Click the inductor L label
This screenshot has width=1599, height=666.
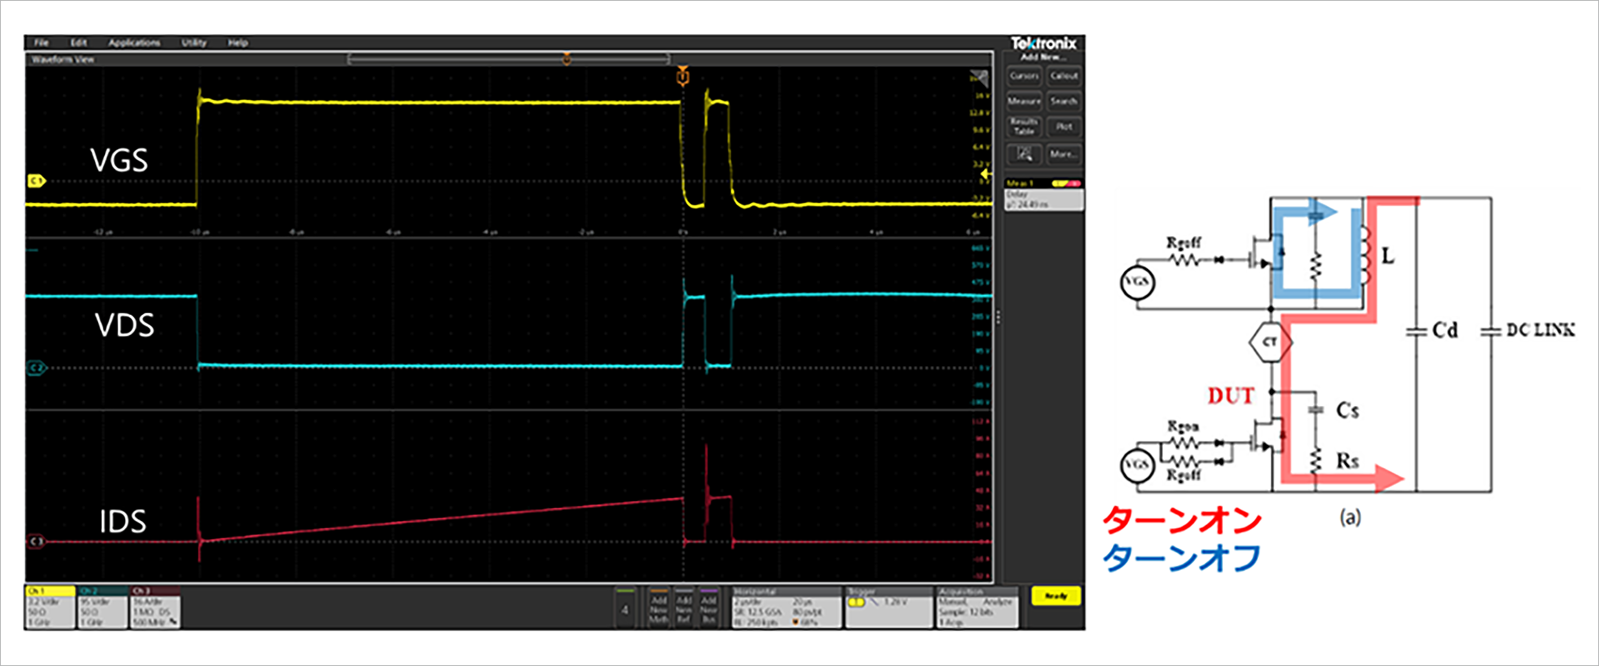[1388, 255]
